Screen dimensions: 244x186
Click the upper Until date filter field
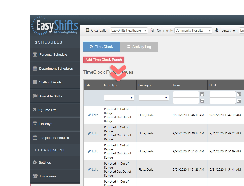[x=223, y=94]
